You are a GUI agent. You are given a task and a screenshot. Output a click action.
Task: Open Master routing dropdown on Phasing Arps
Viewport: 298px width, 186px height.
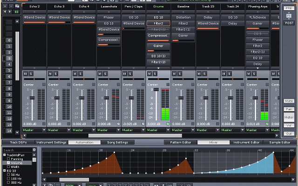point(267,130)
